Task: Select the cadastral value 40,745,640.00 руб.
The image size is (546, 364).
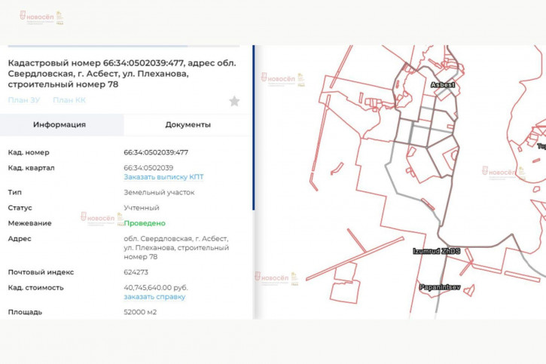Action: click(156, 288)
